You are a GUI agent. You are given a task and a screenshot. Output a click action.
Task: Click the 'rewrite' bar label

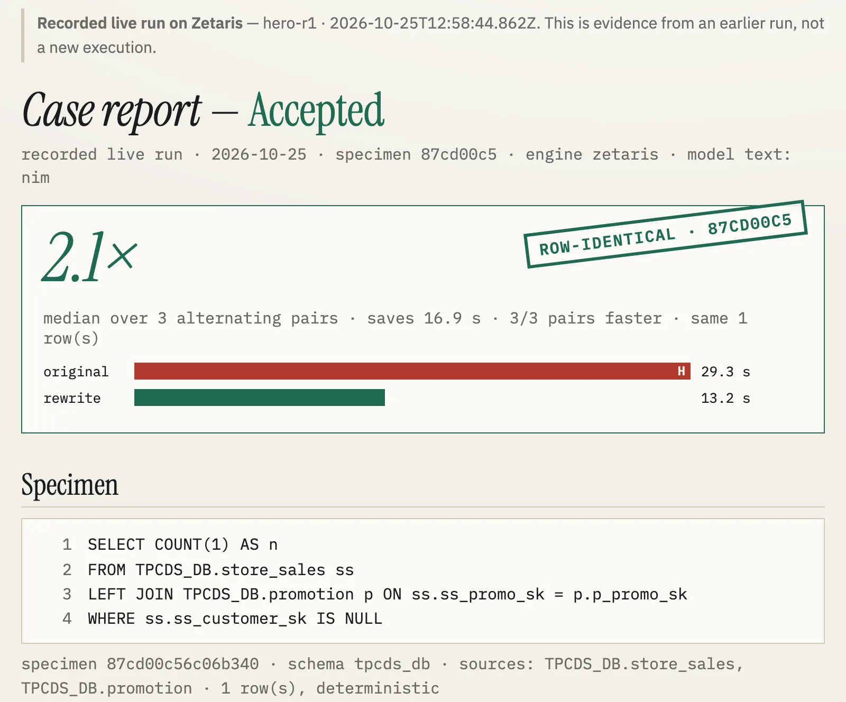tap(72, 398)
